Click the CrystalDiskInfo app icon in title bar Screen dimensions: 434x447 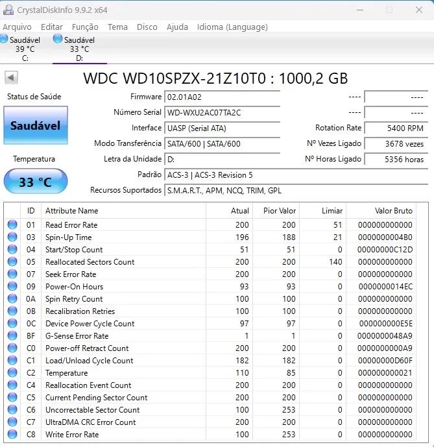coord(8,10)
